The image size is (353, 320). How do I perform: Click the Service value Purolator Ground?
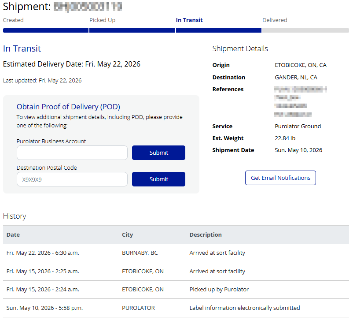[298, 127]
